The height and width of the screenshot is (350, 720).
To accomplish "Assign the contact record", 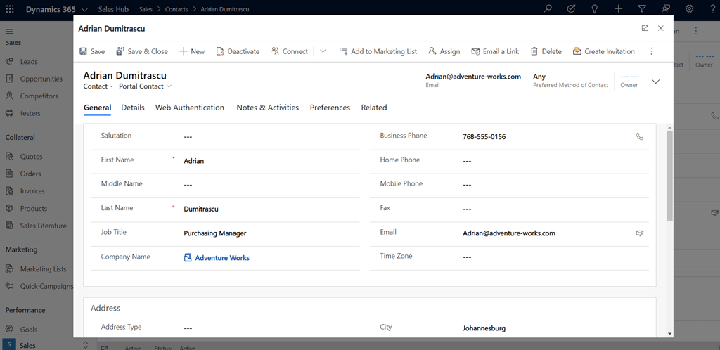I will [x=444, y=51].
